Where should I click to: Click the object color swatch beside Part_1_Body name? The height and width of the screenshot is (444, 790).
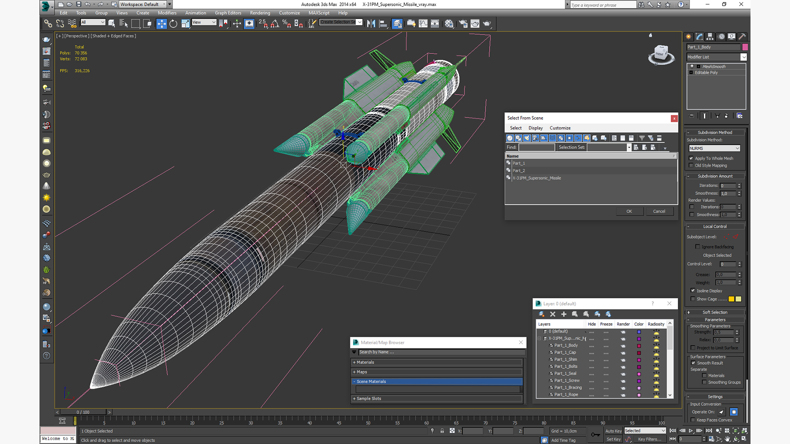pos(745,47)
